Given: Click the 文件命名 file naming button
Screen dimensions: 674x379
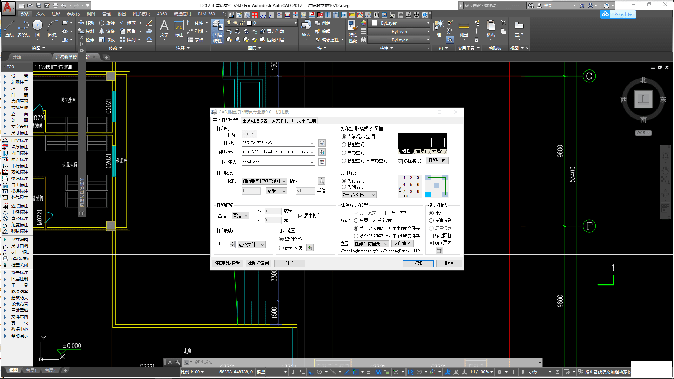Looking at the screenshot, I should pyautogui.click(x=402, y=243).
